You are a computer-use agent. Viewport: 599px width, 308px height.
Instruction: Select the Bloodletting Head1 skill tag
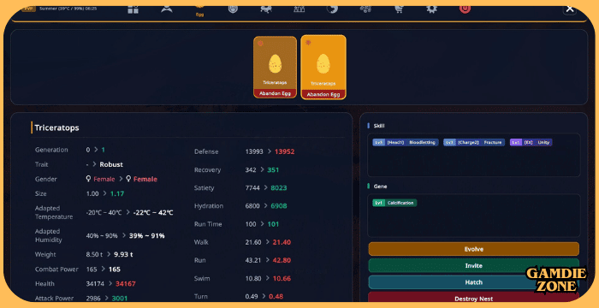tap(406, 142)
